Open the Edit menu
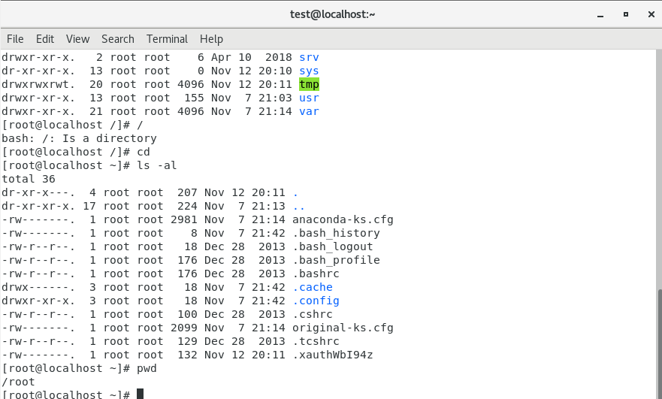 click(45, 39)
